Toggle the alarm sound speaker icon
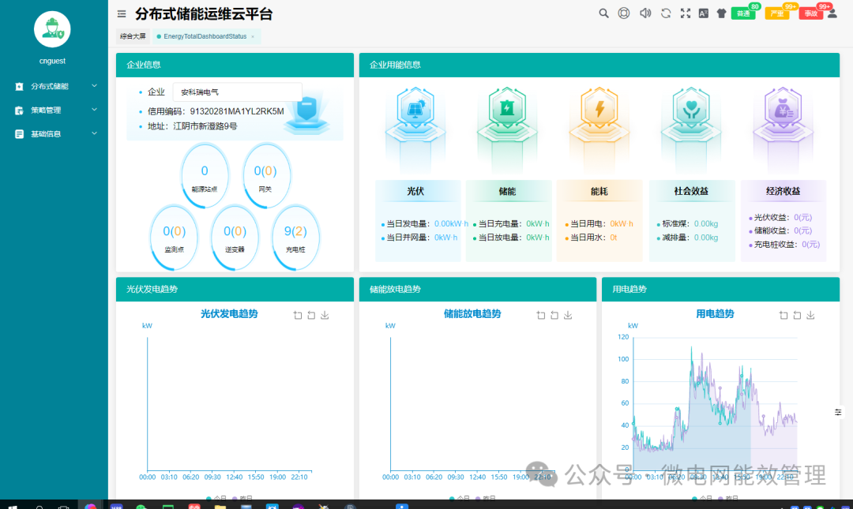The width and height of the screenshot is (853, 509). [645, 13]
